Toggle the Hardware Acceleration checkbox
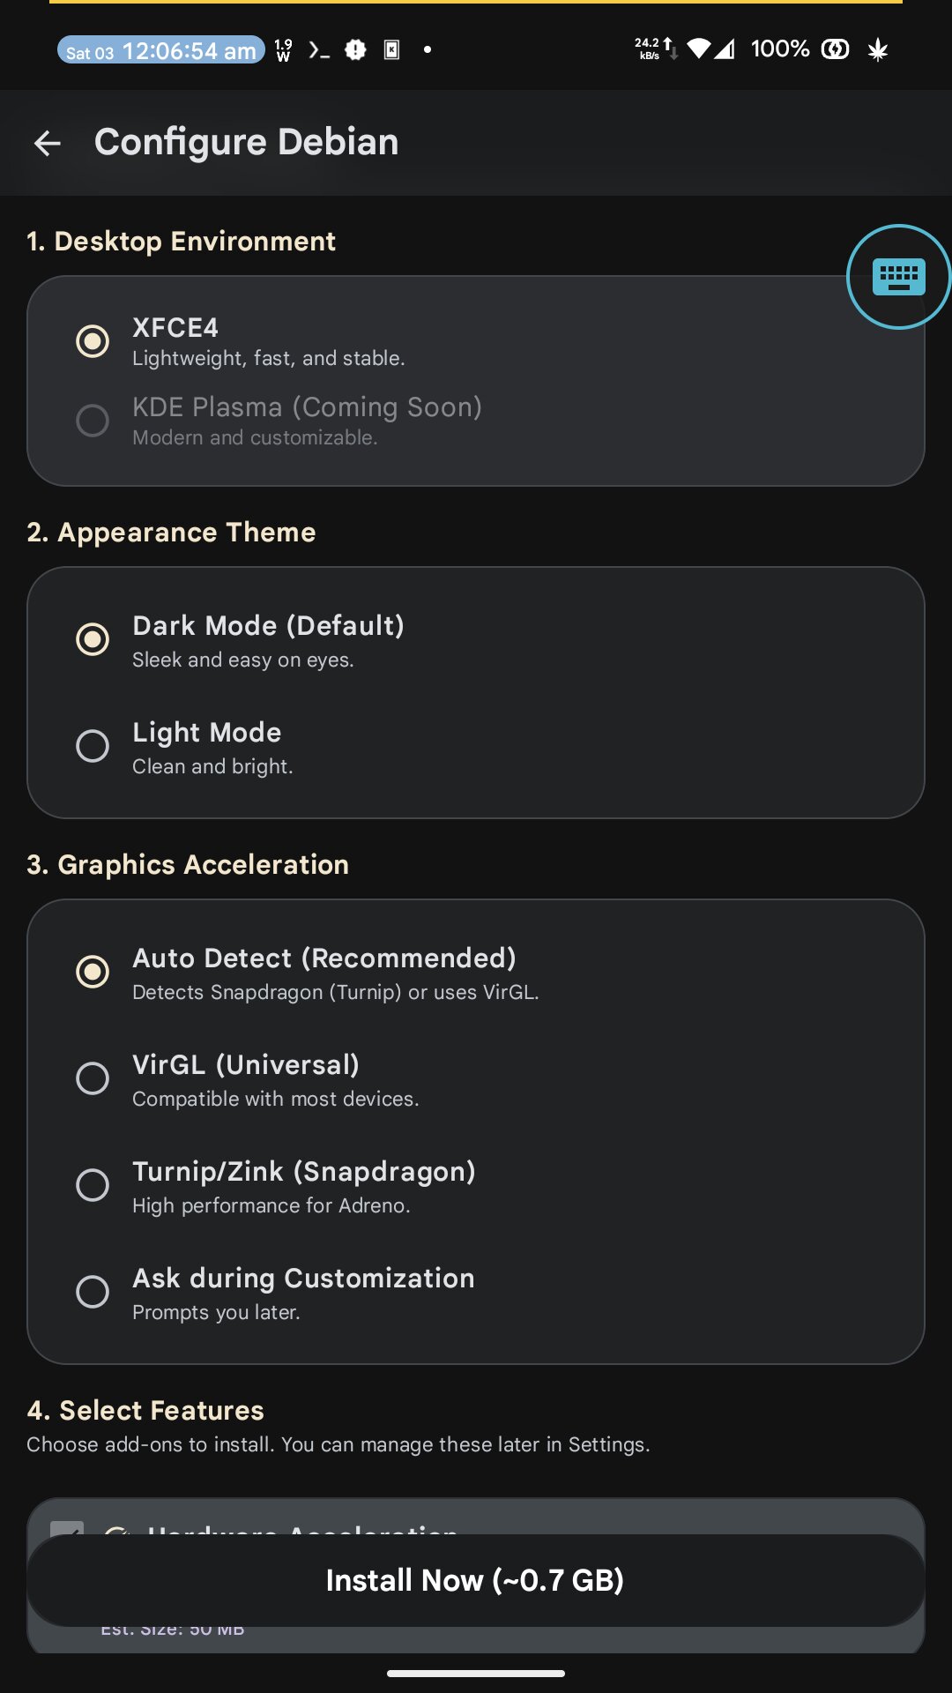This screenshot has height=1693, width=952. (67, 1528)
